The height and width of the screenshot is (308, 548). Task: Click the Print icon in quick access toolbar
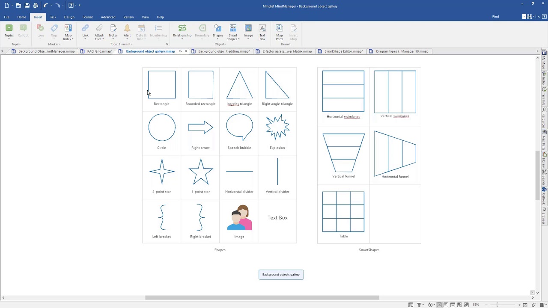(36, 6)
